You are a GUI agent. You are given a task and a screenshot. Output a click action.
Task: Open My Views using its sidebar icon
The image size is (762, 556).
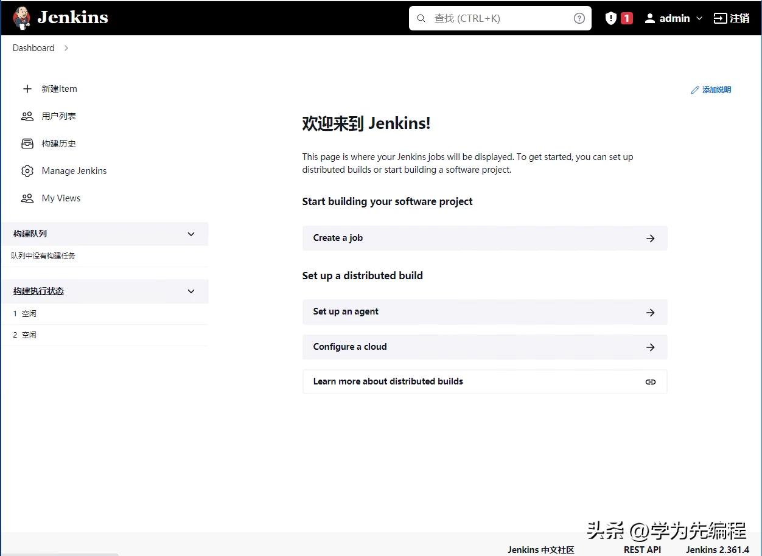(27, 198)
